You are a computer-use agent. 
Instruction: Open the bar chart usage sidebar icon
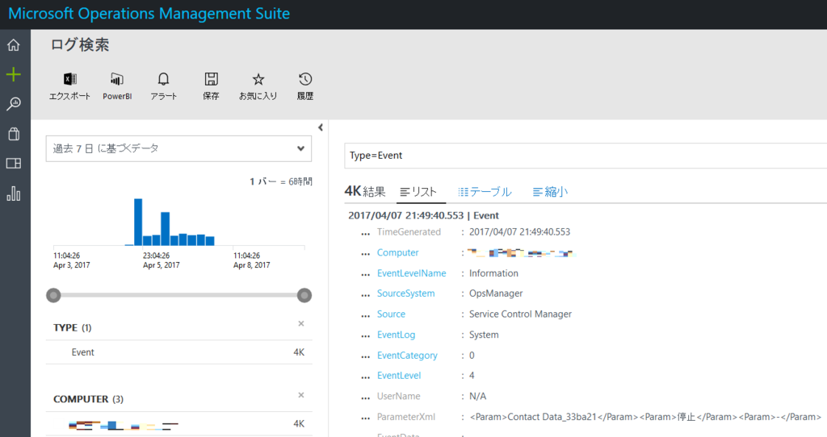pyautogui.click(x=13, y=194)
